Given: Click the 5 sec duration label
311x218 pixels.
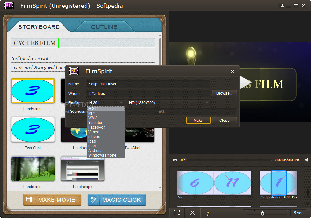Looking at the screenshot, I should coord(299,213).
